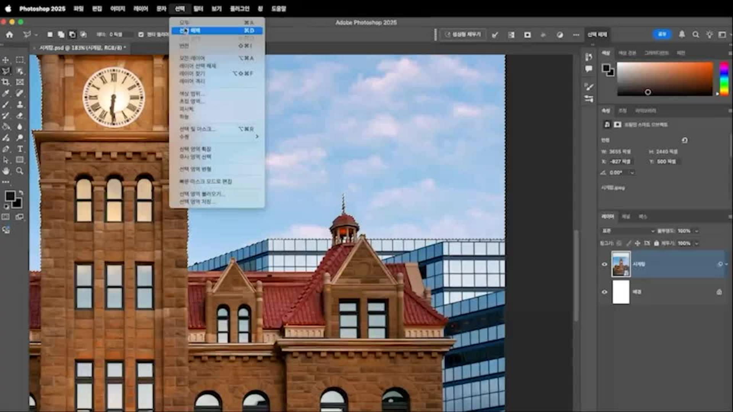
Task: Toggle visibility of the white background layer
Action: pos(604,292)
